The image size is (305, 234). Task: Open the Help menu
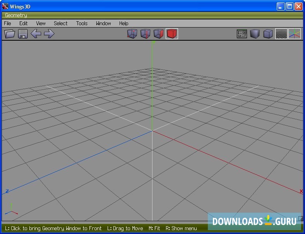point(123,23)
